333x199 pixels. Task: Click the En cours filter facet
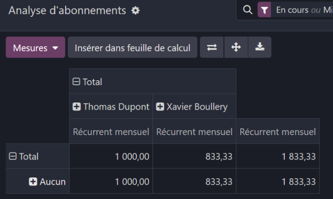[x=292, y=10]
